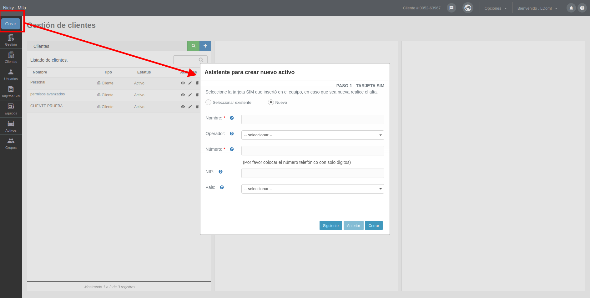590x298 pixels.
Task: Click the Crear button in sidebar
Action: 11,24
